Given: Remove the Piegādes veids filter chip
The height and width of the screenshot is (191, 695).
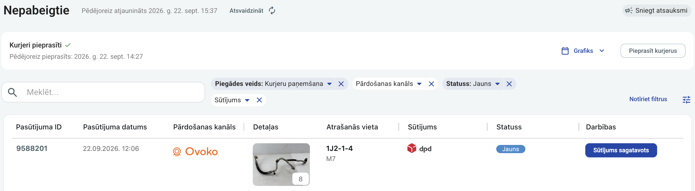Looking at the screenshot, I should point(341,84).
